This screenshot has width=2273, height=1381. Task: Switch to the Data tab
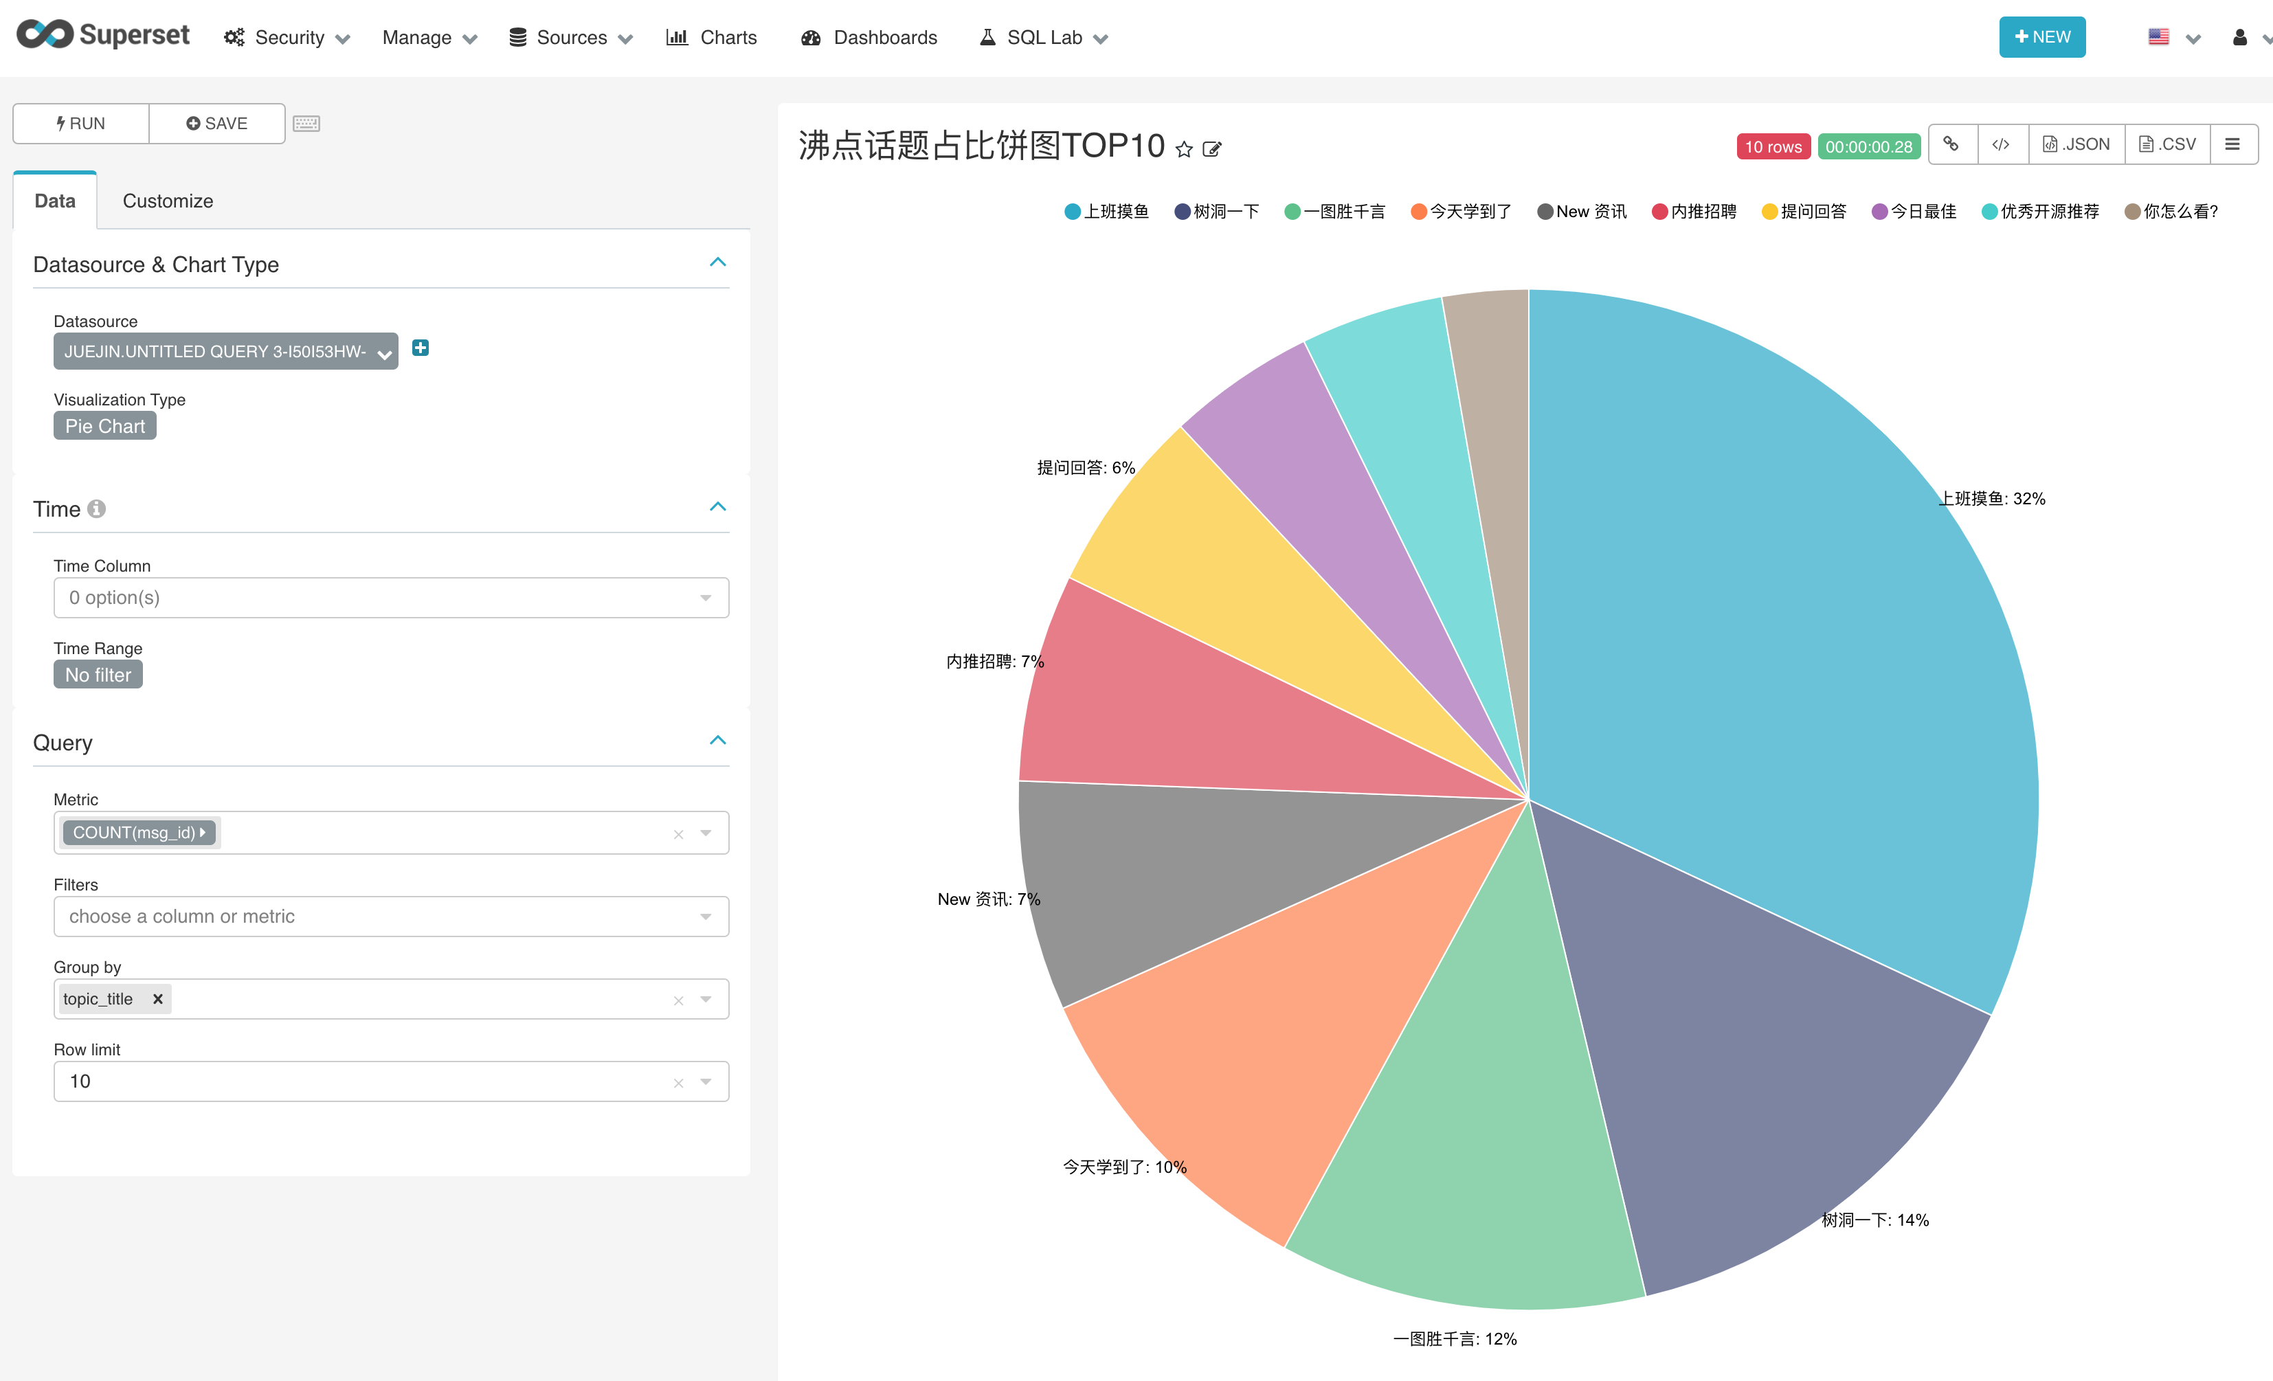point(52,201)
